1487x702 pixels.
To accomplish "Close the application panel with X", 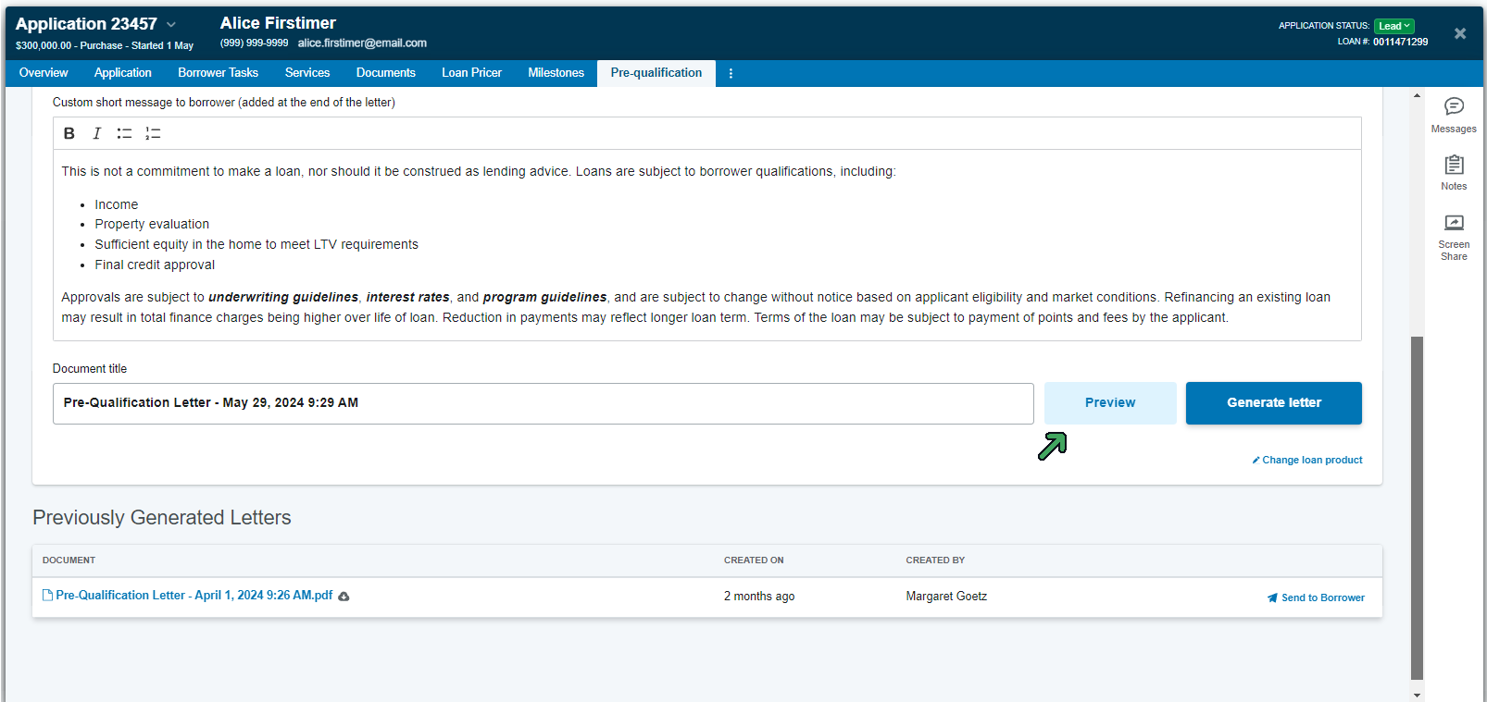I will (1460, 33).
